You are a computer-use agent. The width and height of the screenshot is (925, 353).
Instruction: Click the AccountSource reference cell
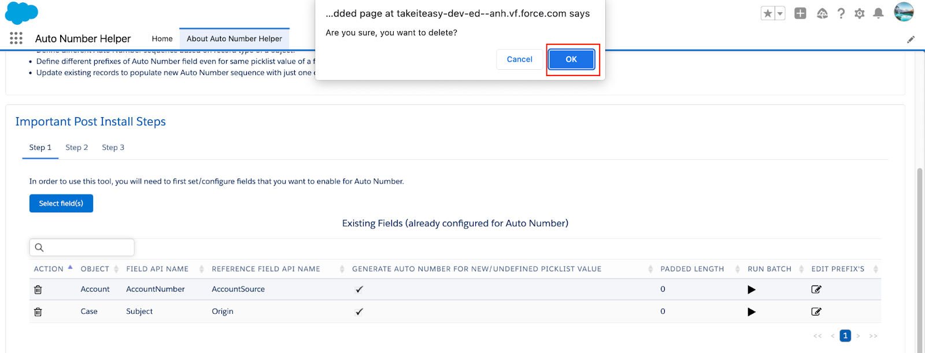click(x=238, y=290)
